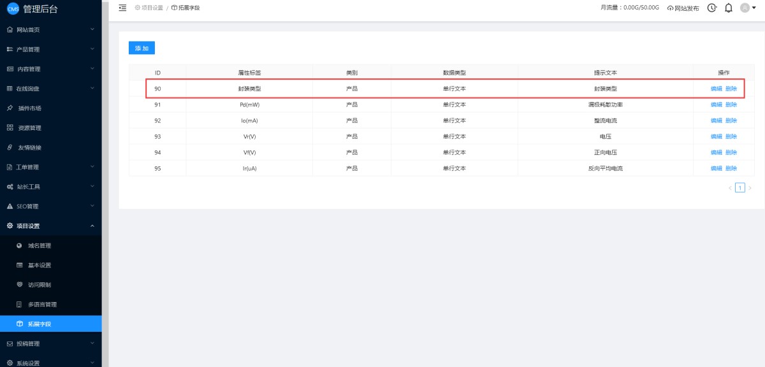Click the link icon for 友情链接
765x367 pixels.
pyautogui.click(x=10, y=148)
